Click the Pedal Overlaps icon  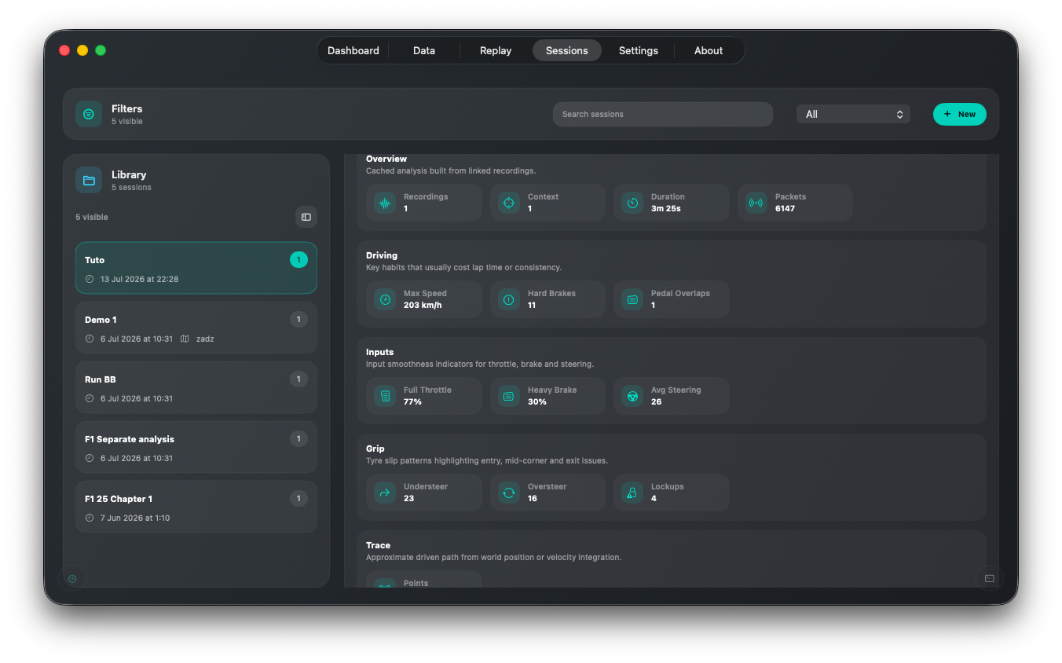click(632, 299)
